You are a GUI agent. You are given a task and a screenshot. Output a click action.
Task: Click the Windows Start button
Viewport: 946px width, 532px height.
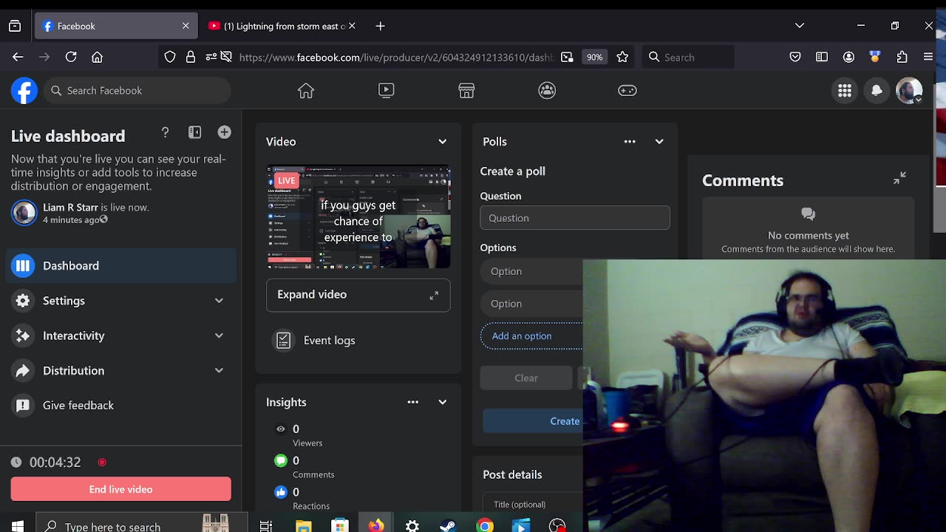pyautogui.click(x=18, y=526)
